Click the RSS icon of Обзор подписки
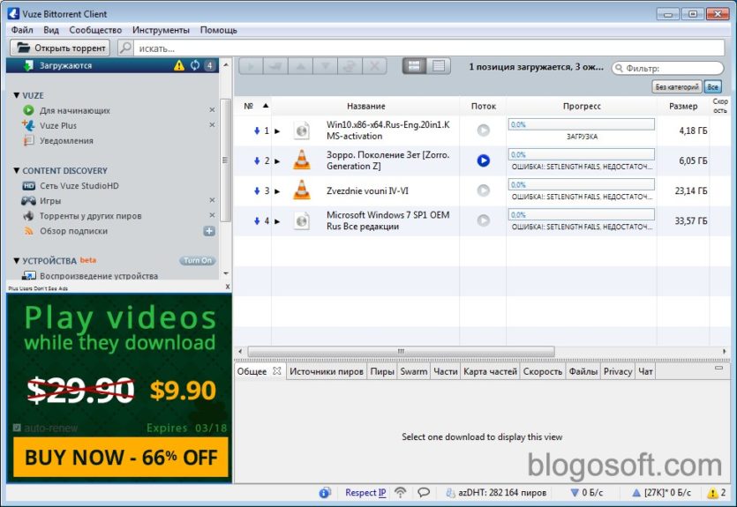This screenshot has height=507, width=737. tap(28, 231)
